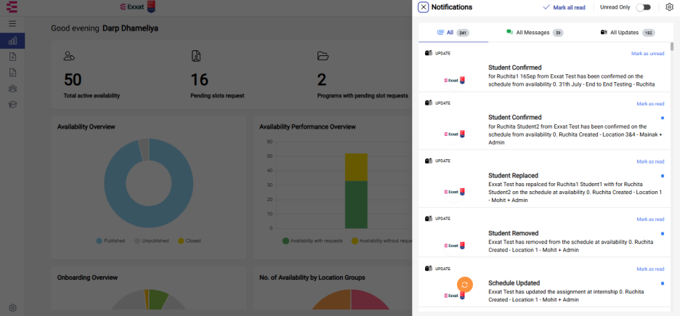
Task: Open hamburger menu in left sidebar
Action: coord(12,24)
